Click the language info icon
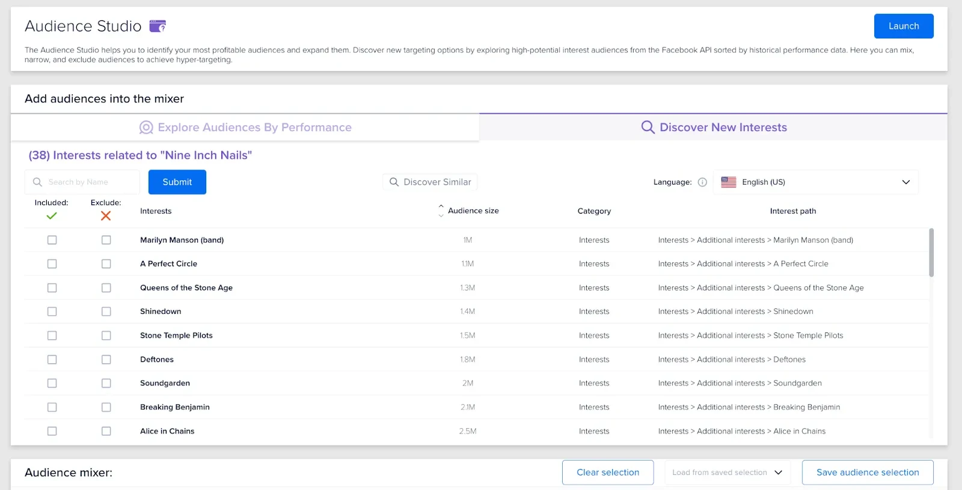Viewport: 962px width, 490px height. [702, 182]
